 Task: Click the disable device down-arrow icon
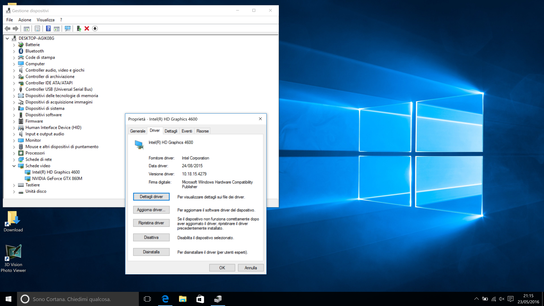coord(95,28)
